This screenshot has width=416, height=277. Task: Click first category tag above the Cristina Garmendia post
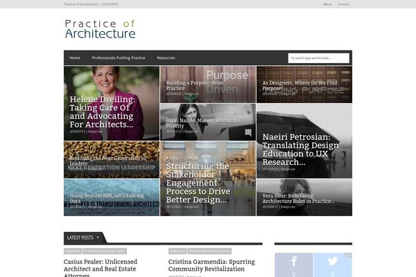(177, 251)
